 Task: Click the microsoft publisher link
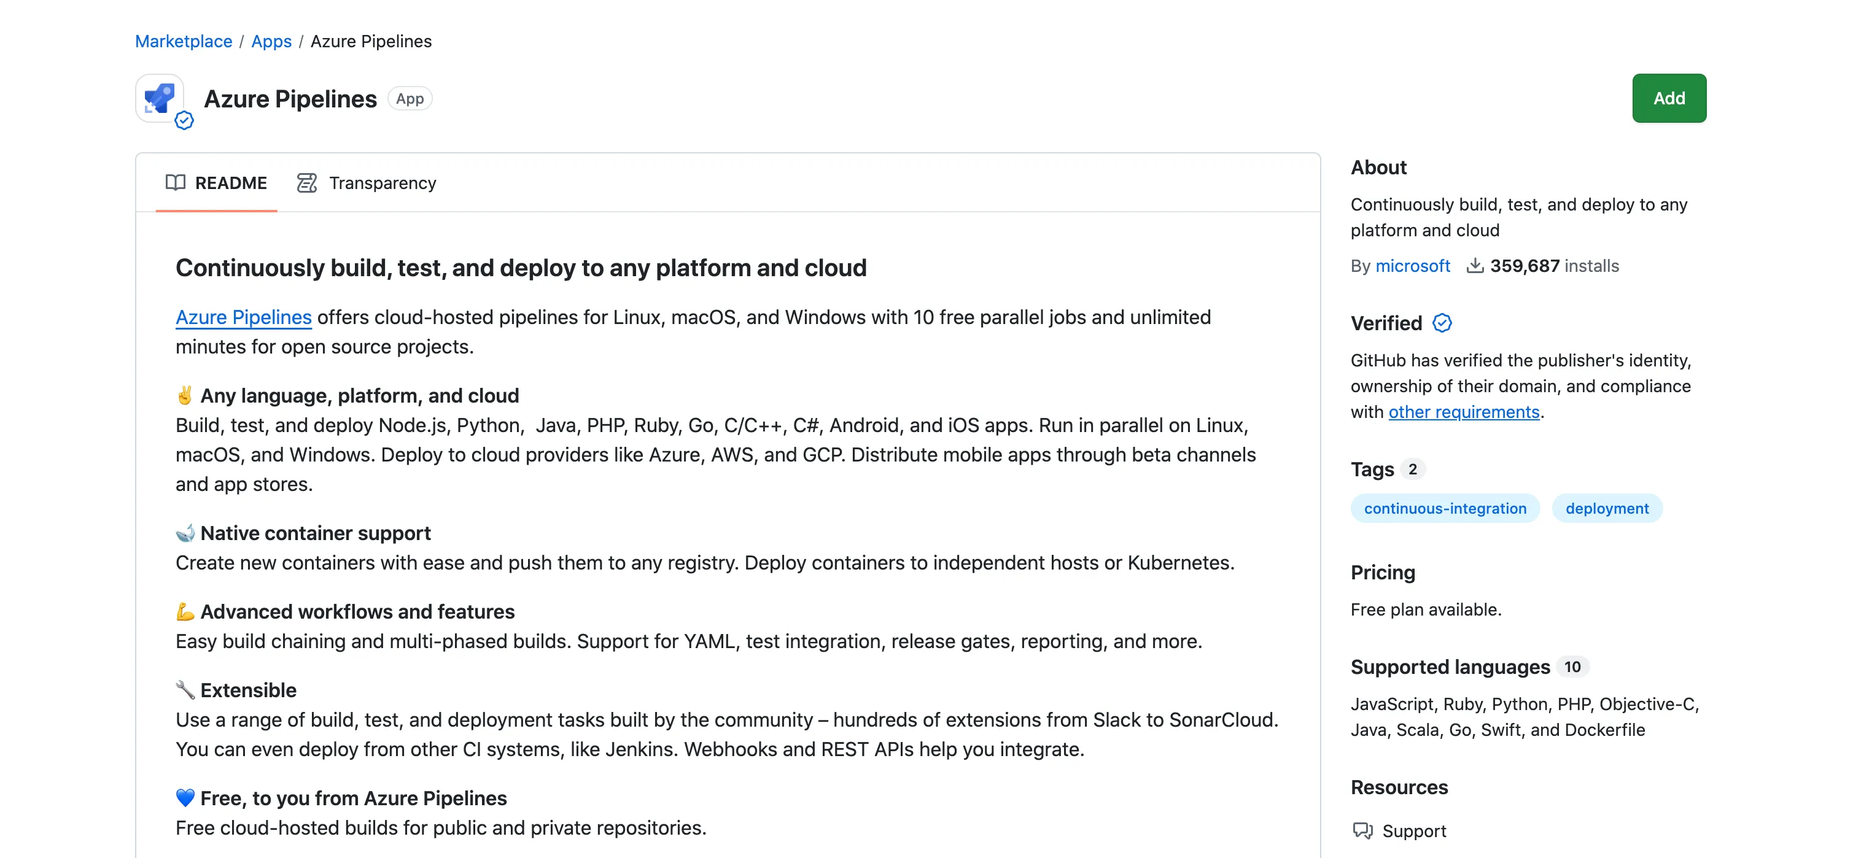(1413, 265)
